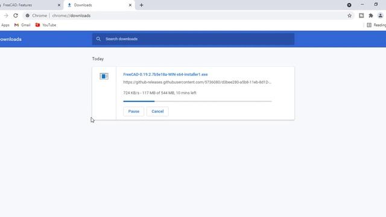Bookmark this page with the star icon
This screenshot has height=217, width=386.
click(349, 16)
